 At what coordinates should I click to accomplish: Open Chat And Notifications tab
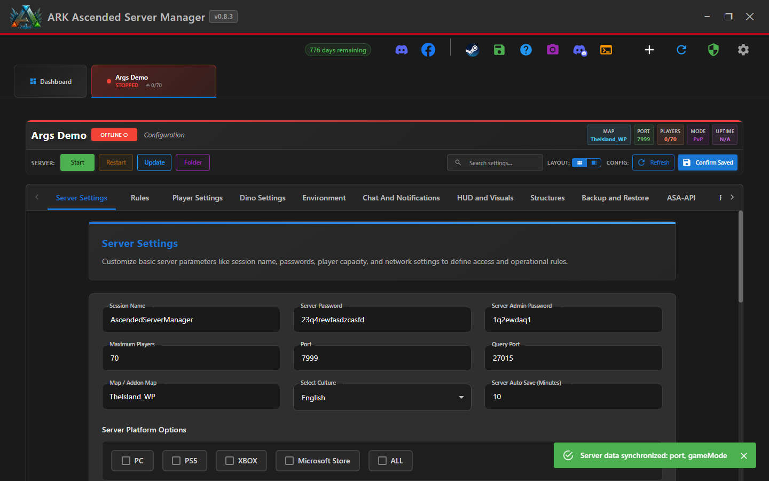click(402, 198)
